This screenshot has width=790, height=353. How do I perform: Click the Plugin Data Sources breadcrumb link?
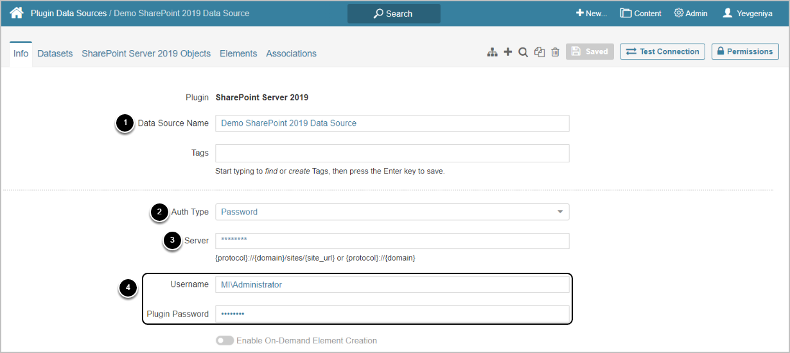pos(68,13)
